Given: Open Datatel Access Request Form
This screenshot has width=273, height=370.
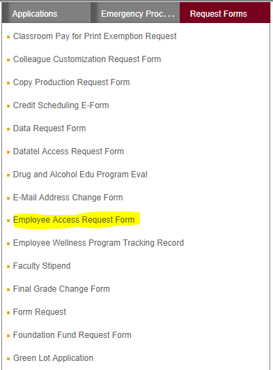Looking at the screenshot, I should [68, 151].
